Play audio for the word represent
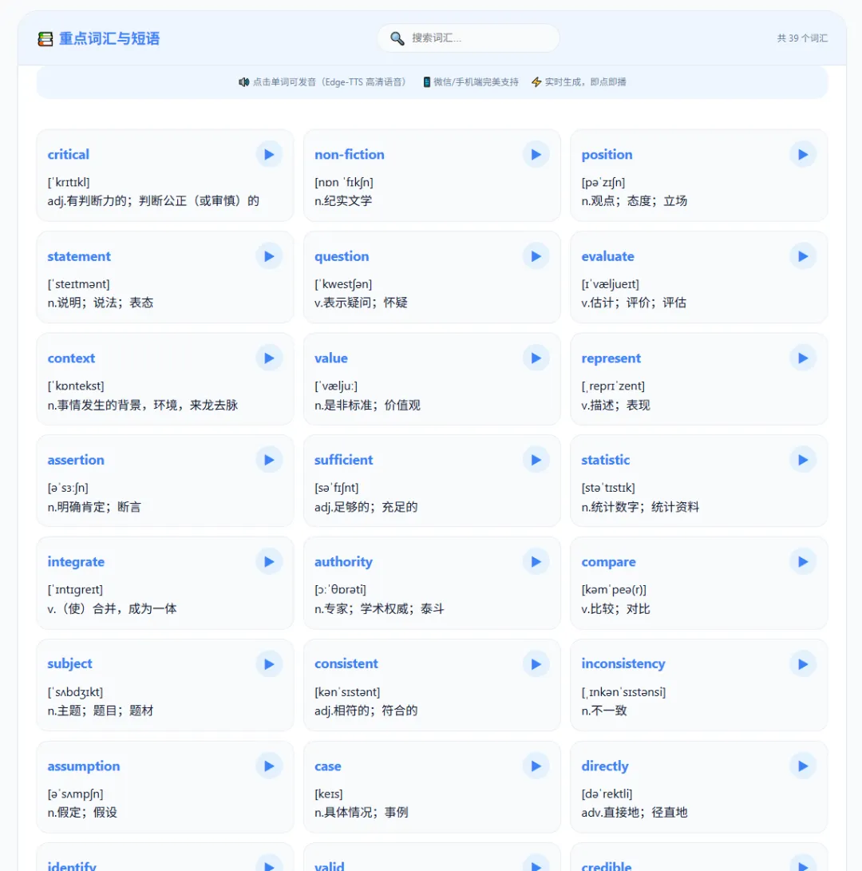The image size is (862, 871). [x=803, y=358]
